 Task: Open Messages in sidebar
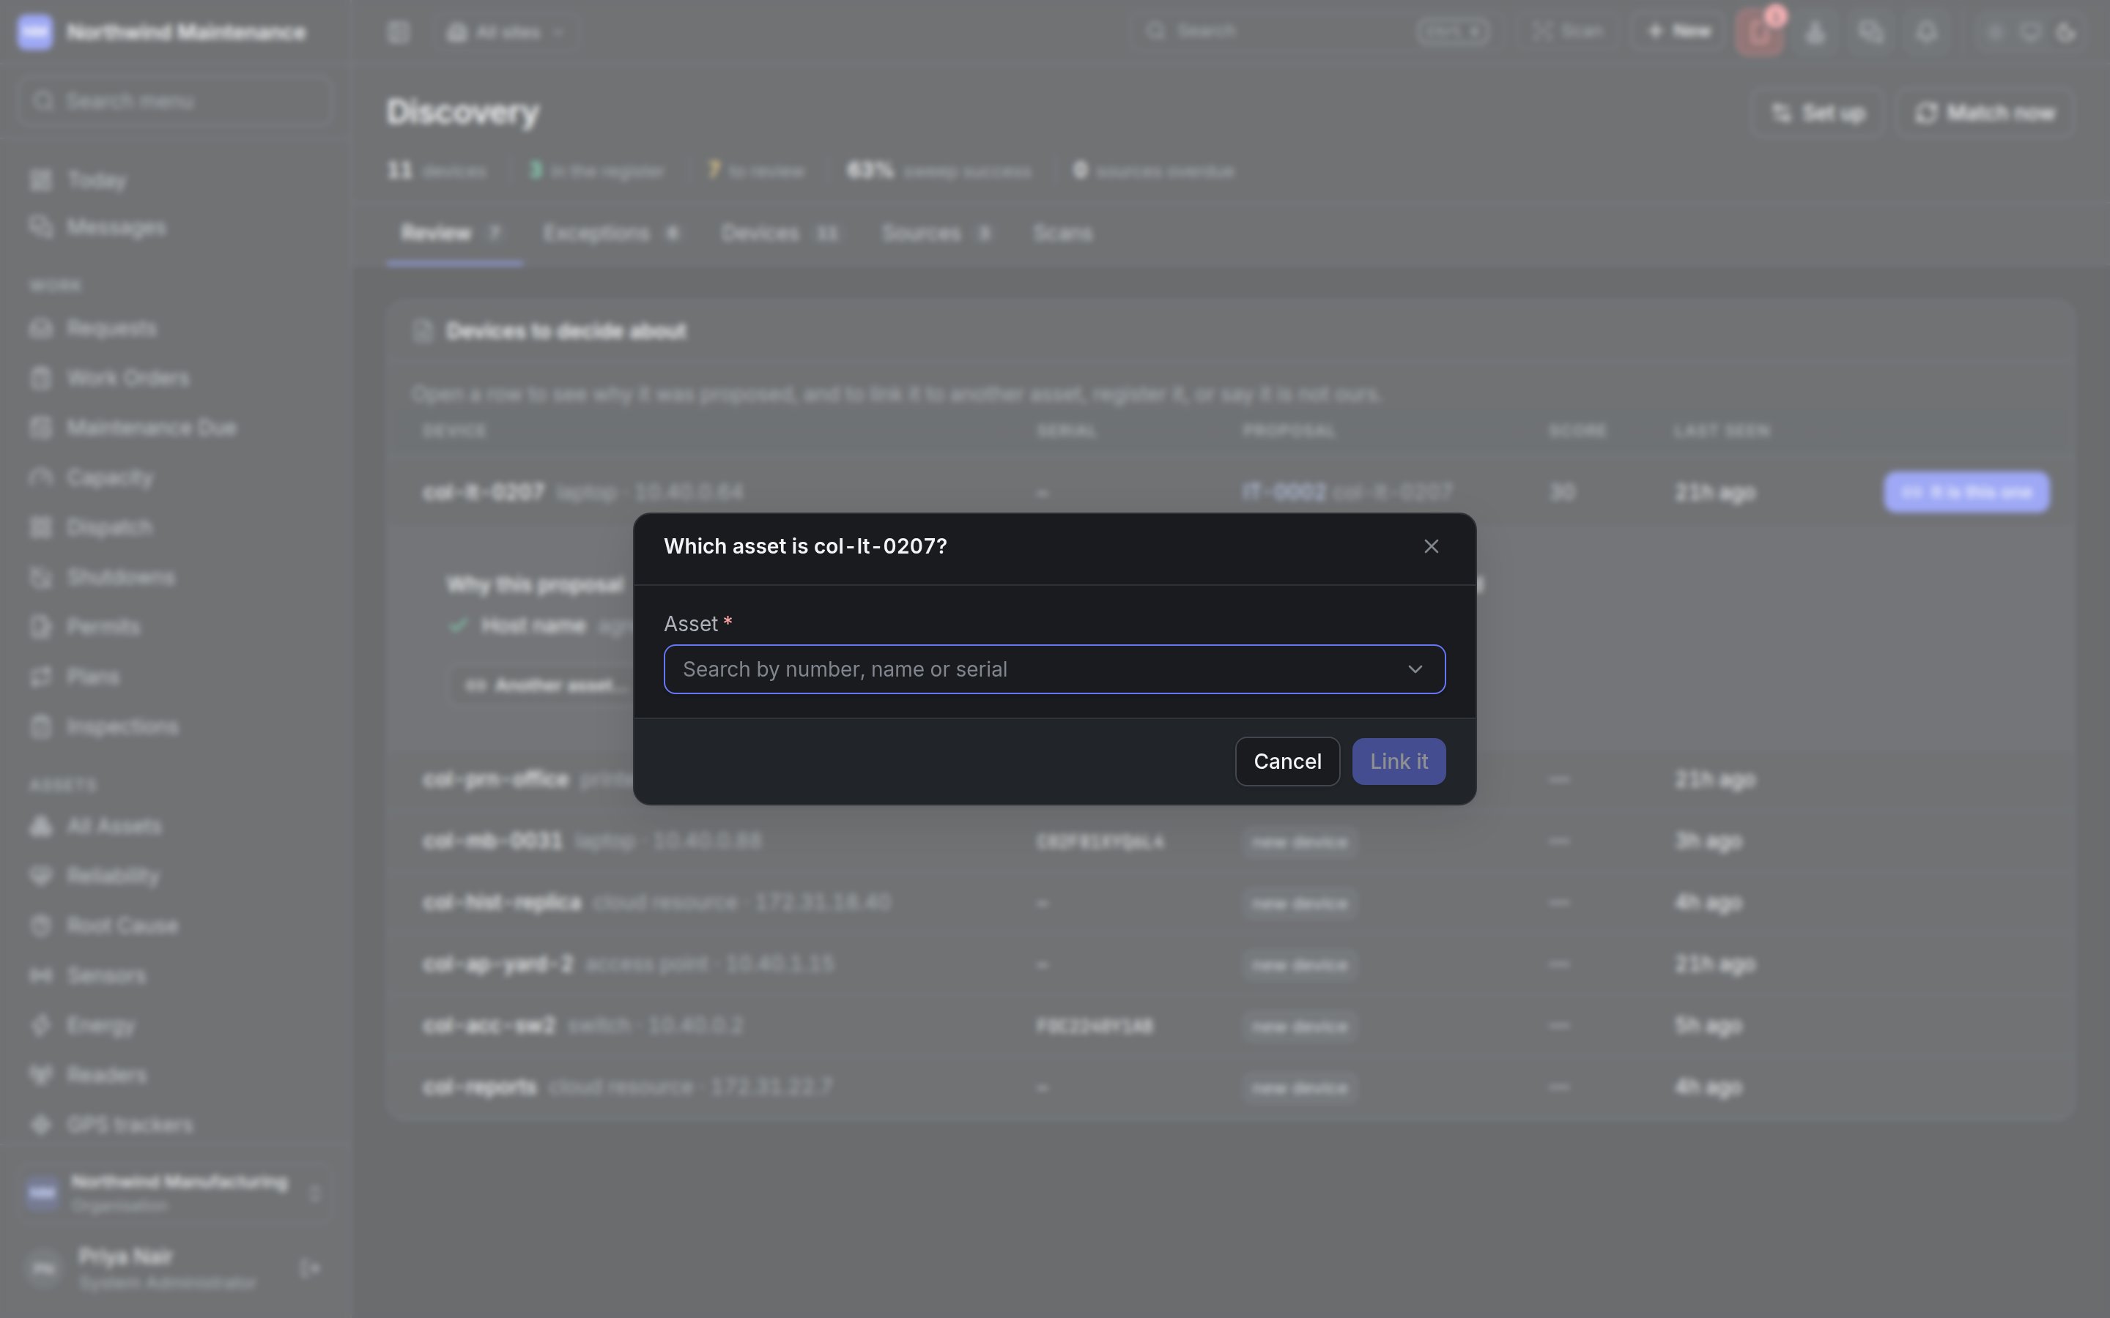(x=174, y=228)
